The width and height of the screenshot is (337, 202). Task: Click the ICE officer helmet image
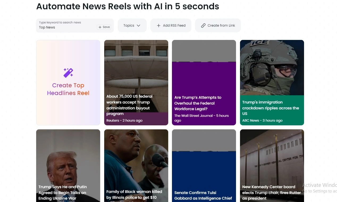[x=272, y=68]
